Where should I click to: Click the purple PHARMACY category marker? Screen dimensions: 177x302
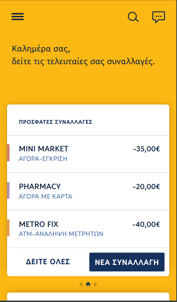[8, 190]
